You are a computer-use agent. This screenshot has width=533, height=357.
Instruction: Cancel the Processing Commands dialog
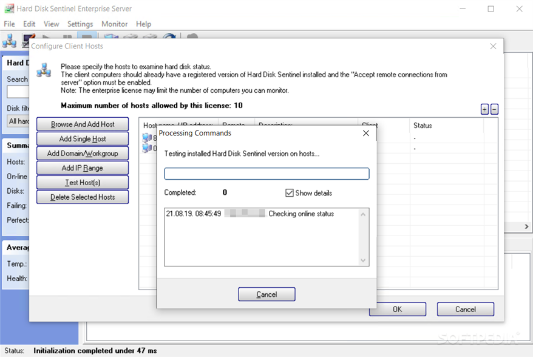pos(266,294)
